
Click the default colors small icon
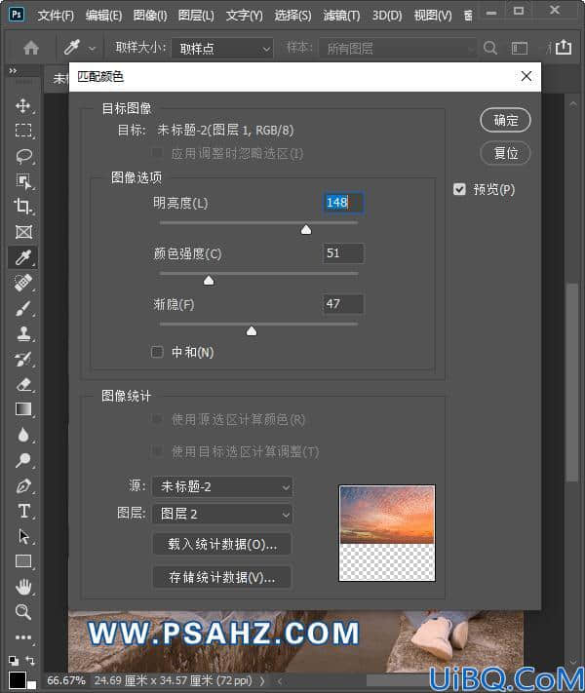[14, 661]
